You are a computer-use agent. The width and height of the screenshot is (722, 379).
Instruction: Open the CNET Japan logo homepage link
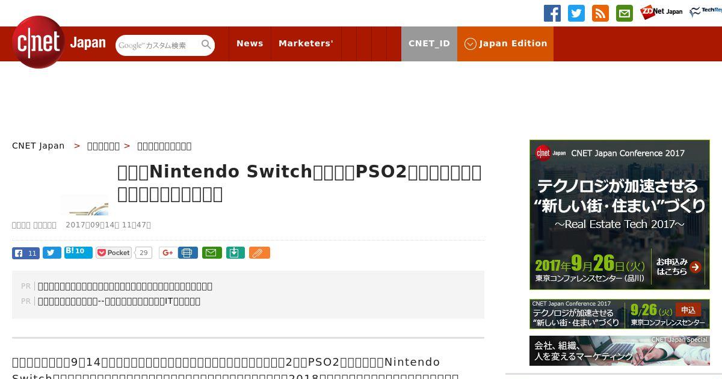point(58,43)
